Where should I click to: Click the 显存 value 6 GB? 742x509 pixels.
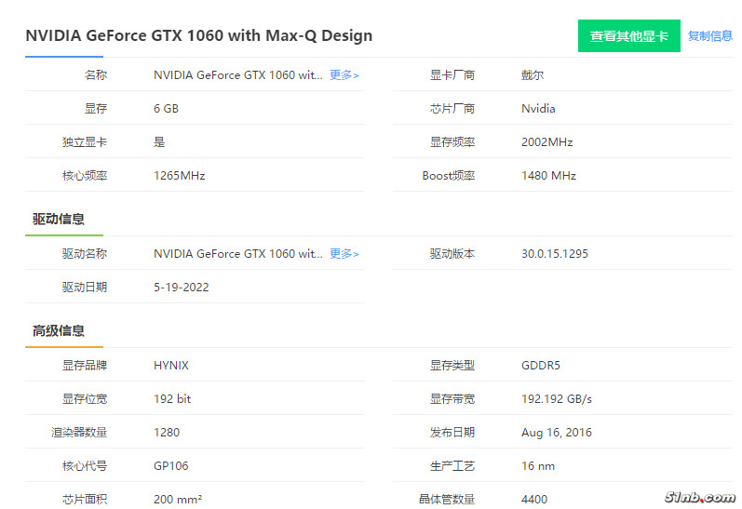166,108
